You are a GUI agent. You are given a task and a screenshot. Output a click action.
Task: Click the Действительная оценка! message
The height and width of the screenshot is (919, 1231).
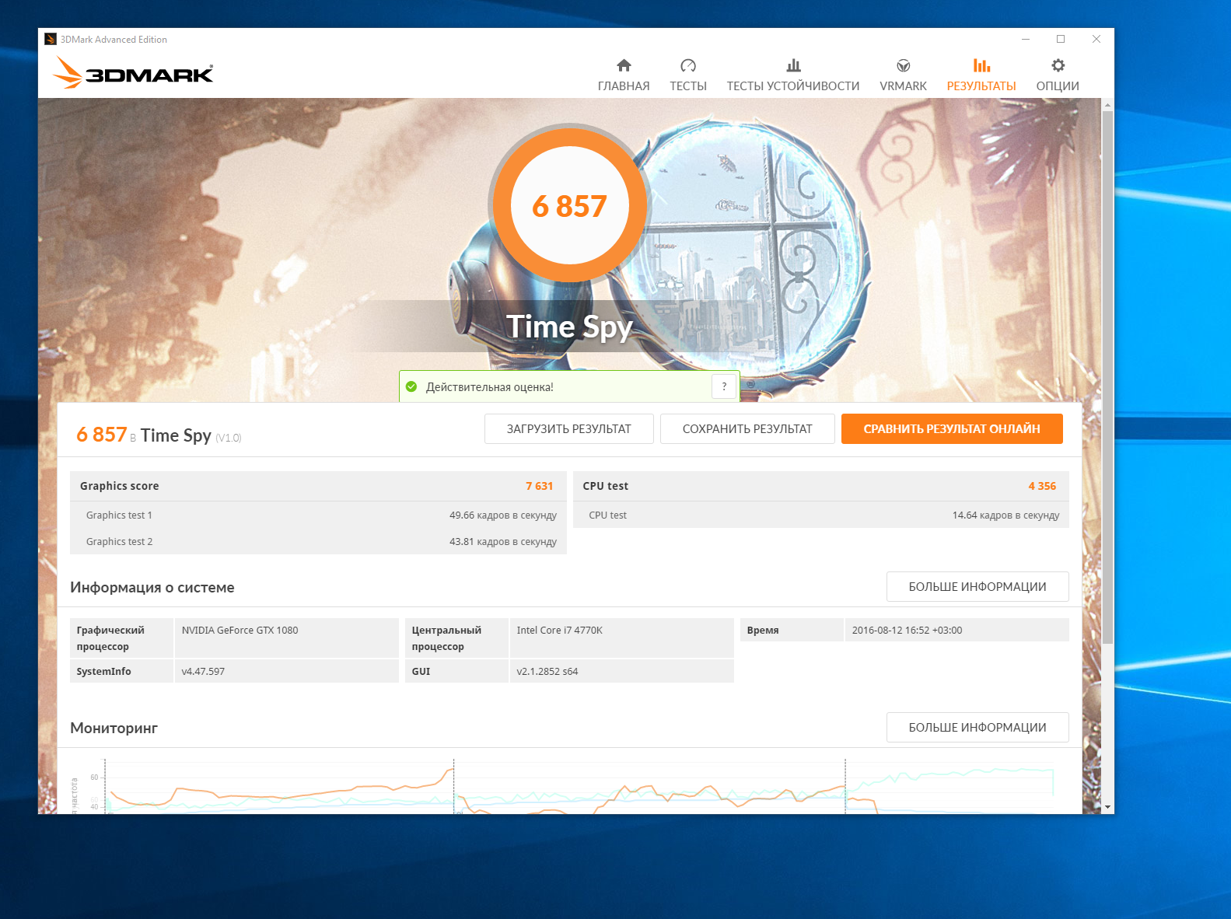[x=490, y=386]
